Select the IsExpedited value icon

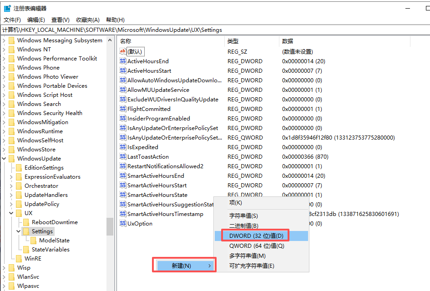pyautogui.click(x=122, y=147)
